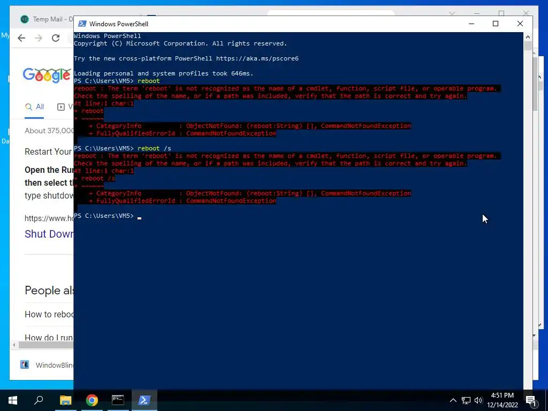Open network status tray icon
The image size is (548, 411).
point(466,400)
